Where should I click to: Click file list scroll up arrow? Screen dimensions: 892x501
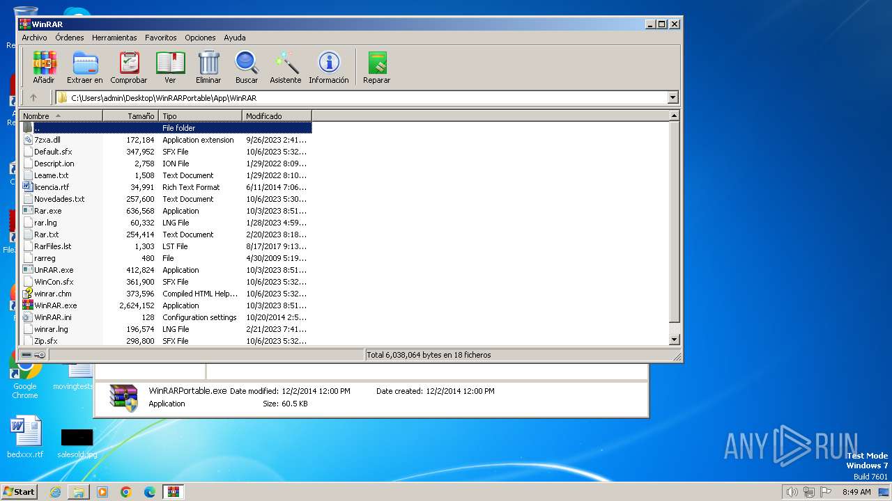[x=674, y=116]
